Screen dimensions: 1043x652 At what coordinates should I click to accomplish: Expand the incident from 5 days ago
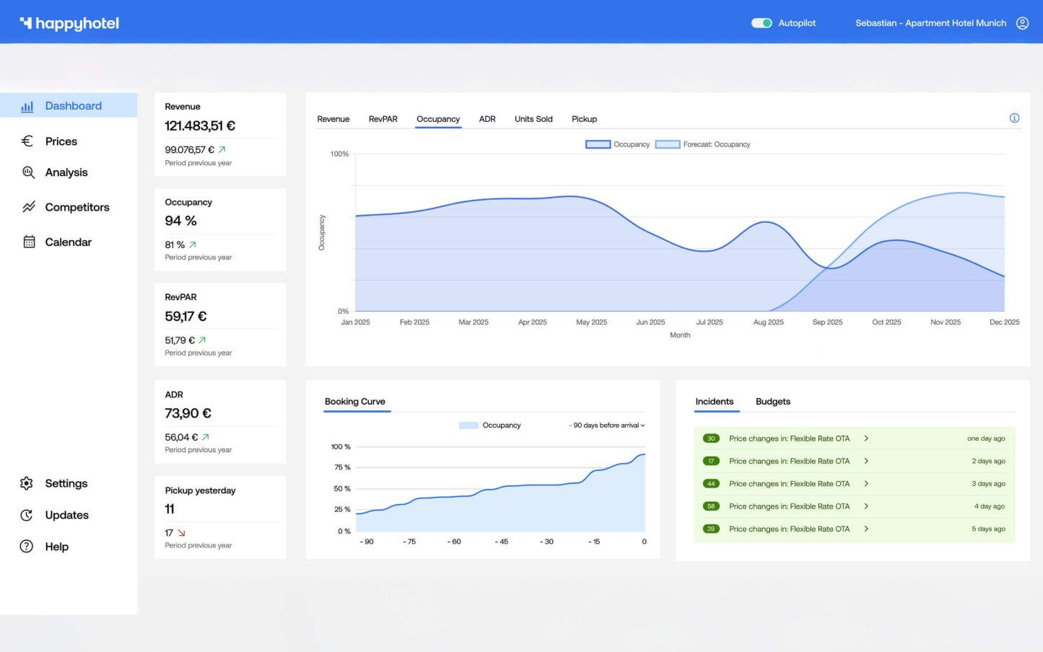[866, 529]
